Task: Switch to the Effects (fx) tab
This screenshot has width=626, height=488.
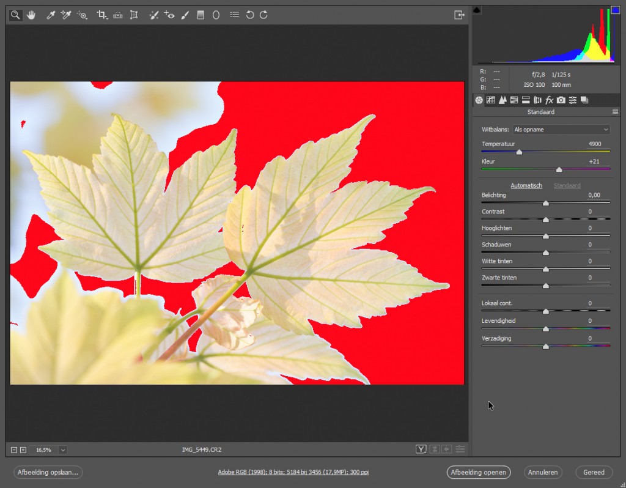Action: click(x=549, y=100)
